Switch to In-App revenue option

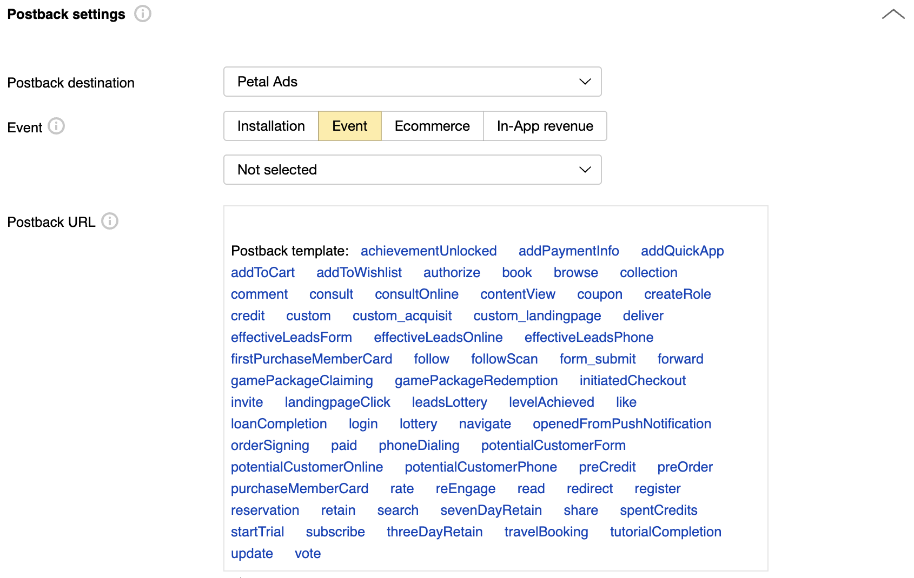(545, 126)
